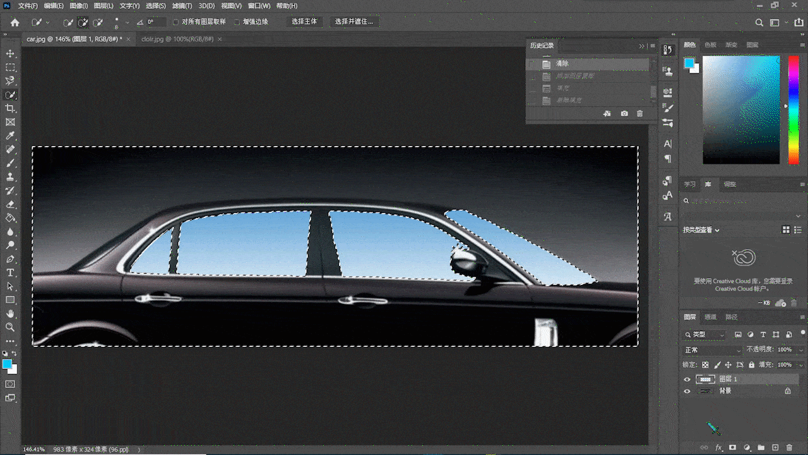Select the Eyedropper tool in toolbar
This screenshot has height=455, width=808.
[10, 136]
